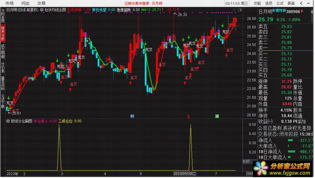
Task: Click the 0.07 value on sub-chart axis
Action: (246, 161)
